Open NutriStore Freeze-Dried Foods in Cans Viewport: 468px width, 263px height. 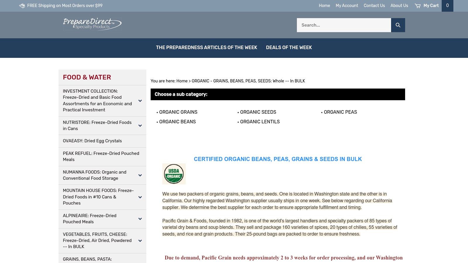pyautogui.click(x=97, y=126)
